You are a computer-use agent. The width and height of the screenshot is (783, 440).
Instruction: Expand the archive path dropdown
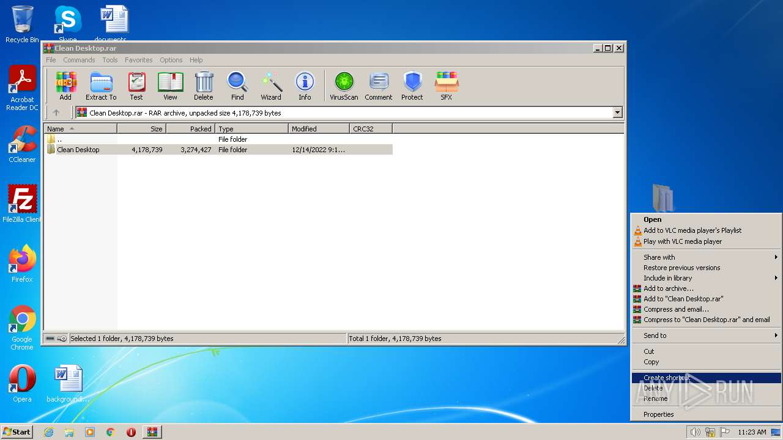coord(617,112)
